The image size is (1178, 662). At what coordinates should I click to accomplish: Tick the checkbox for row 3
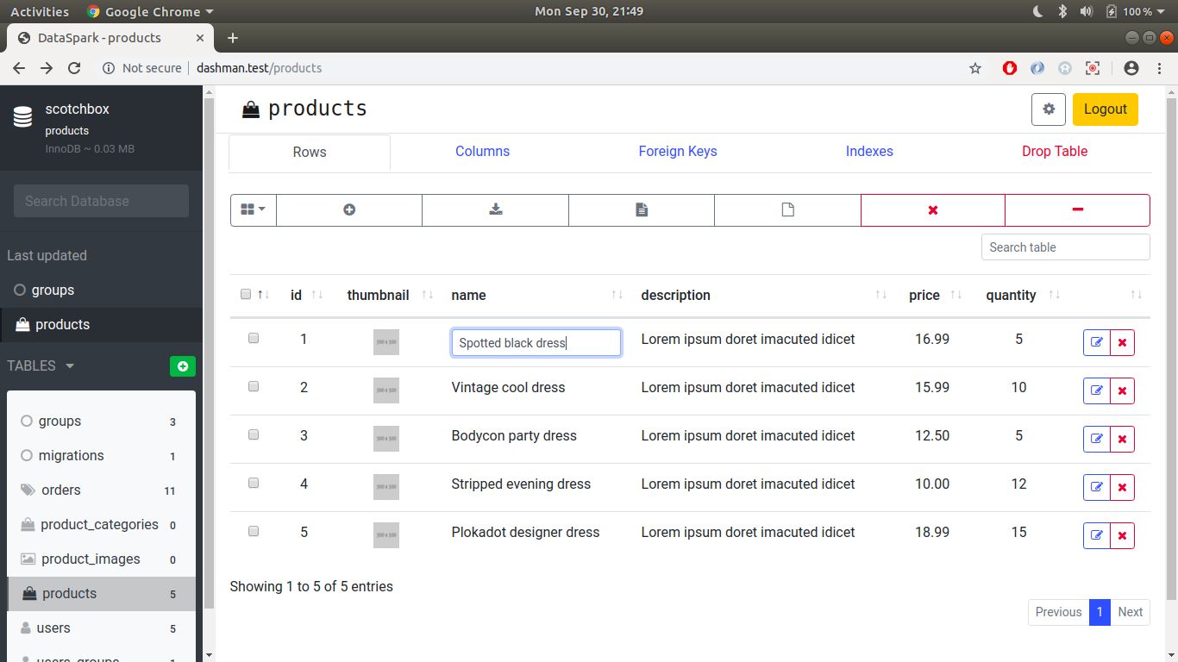point(254,435)
